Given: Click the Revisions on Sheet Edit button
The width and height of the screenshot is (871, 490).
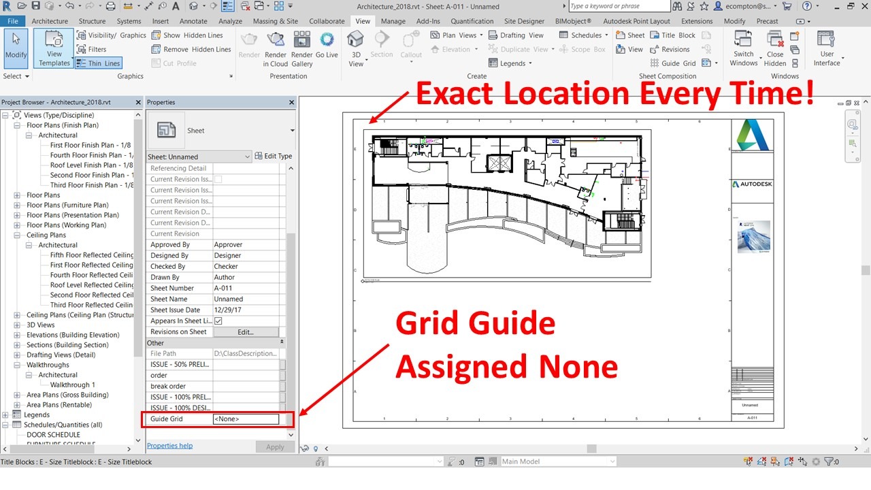Looking at the screenshot, I should coord(245,332).
